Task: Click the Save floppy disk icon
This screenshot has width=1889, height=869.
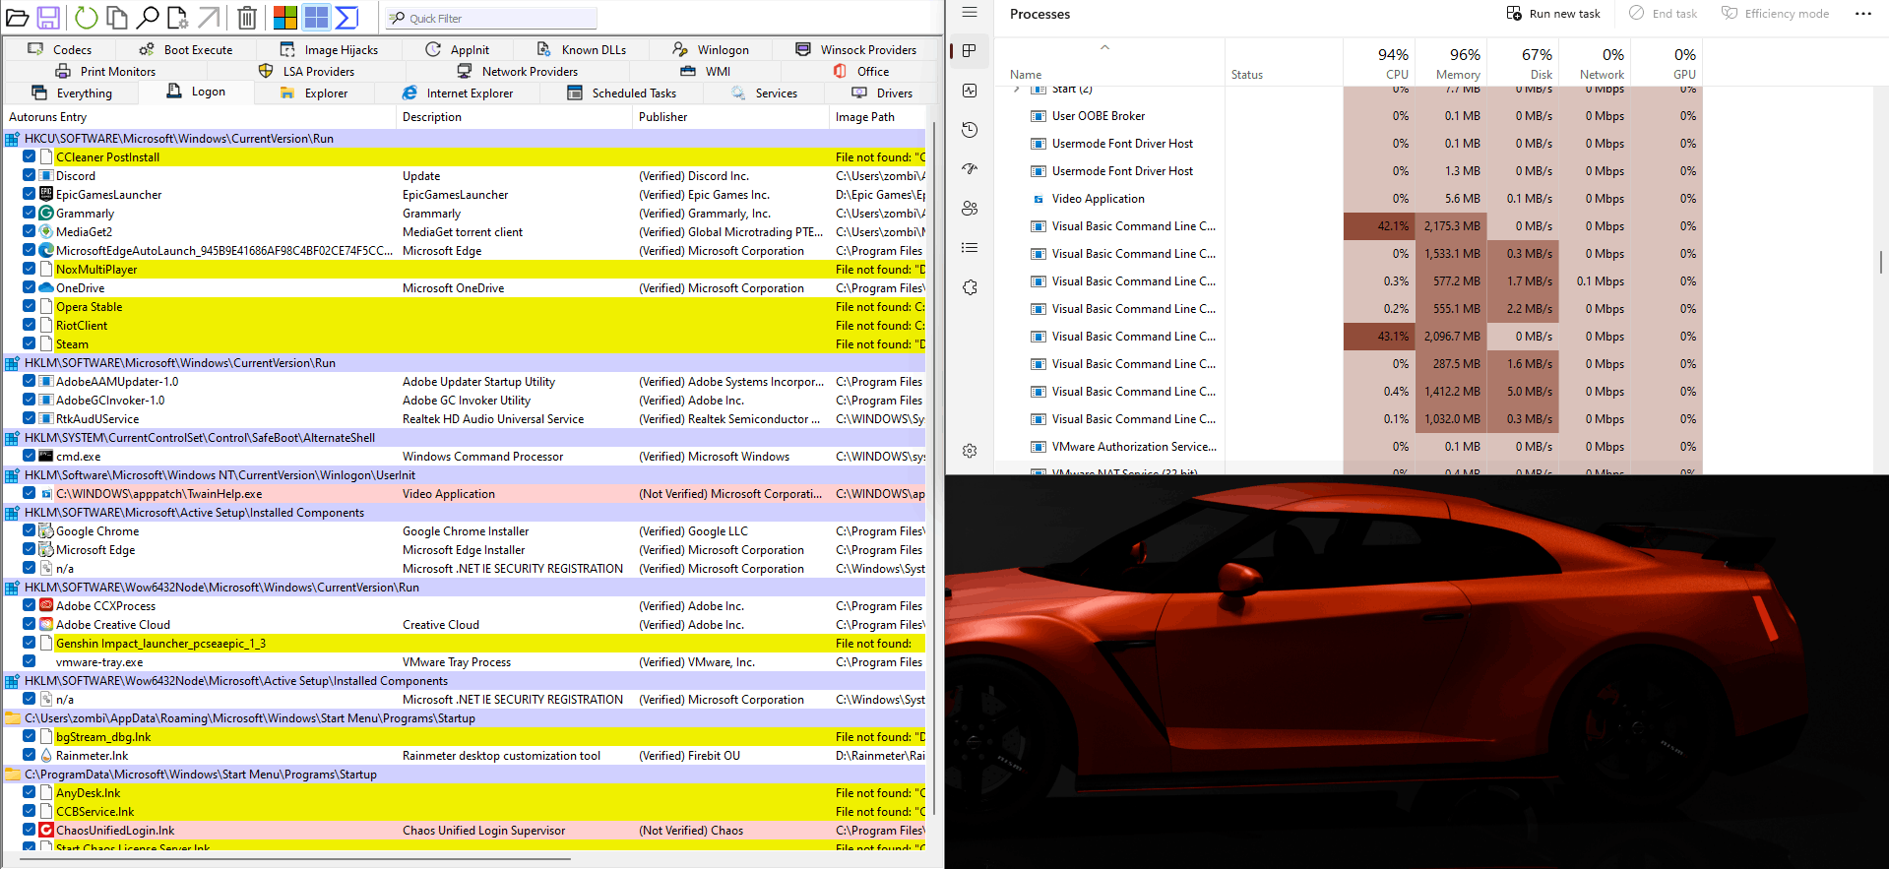Action: [48, 17]
